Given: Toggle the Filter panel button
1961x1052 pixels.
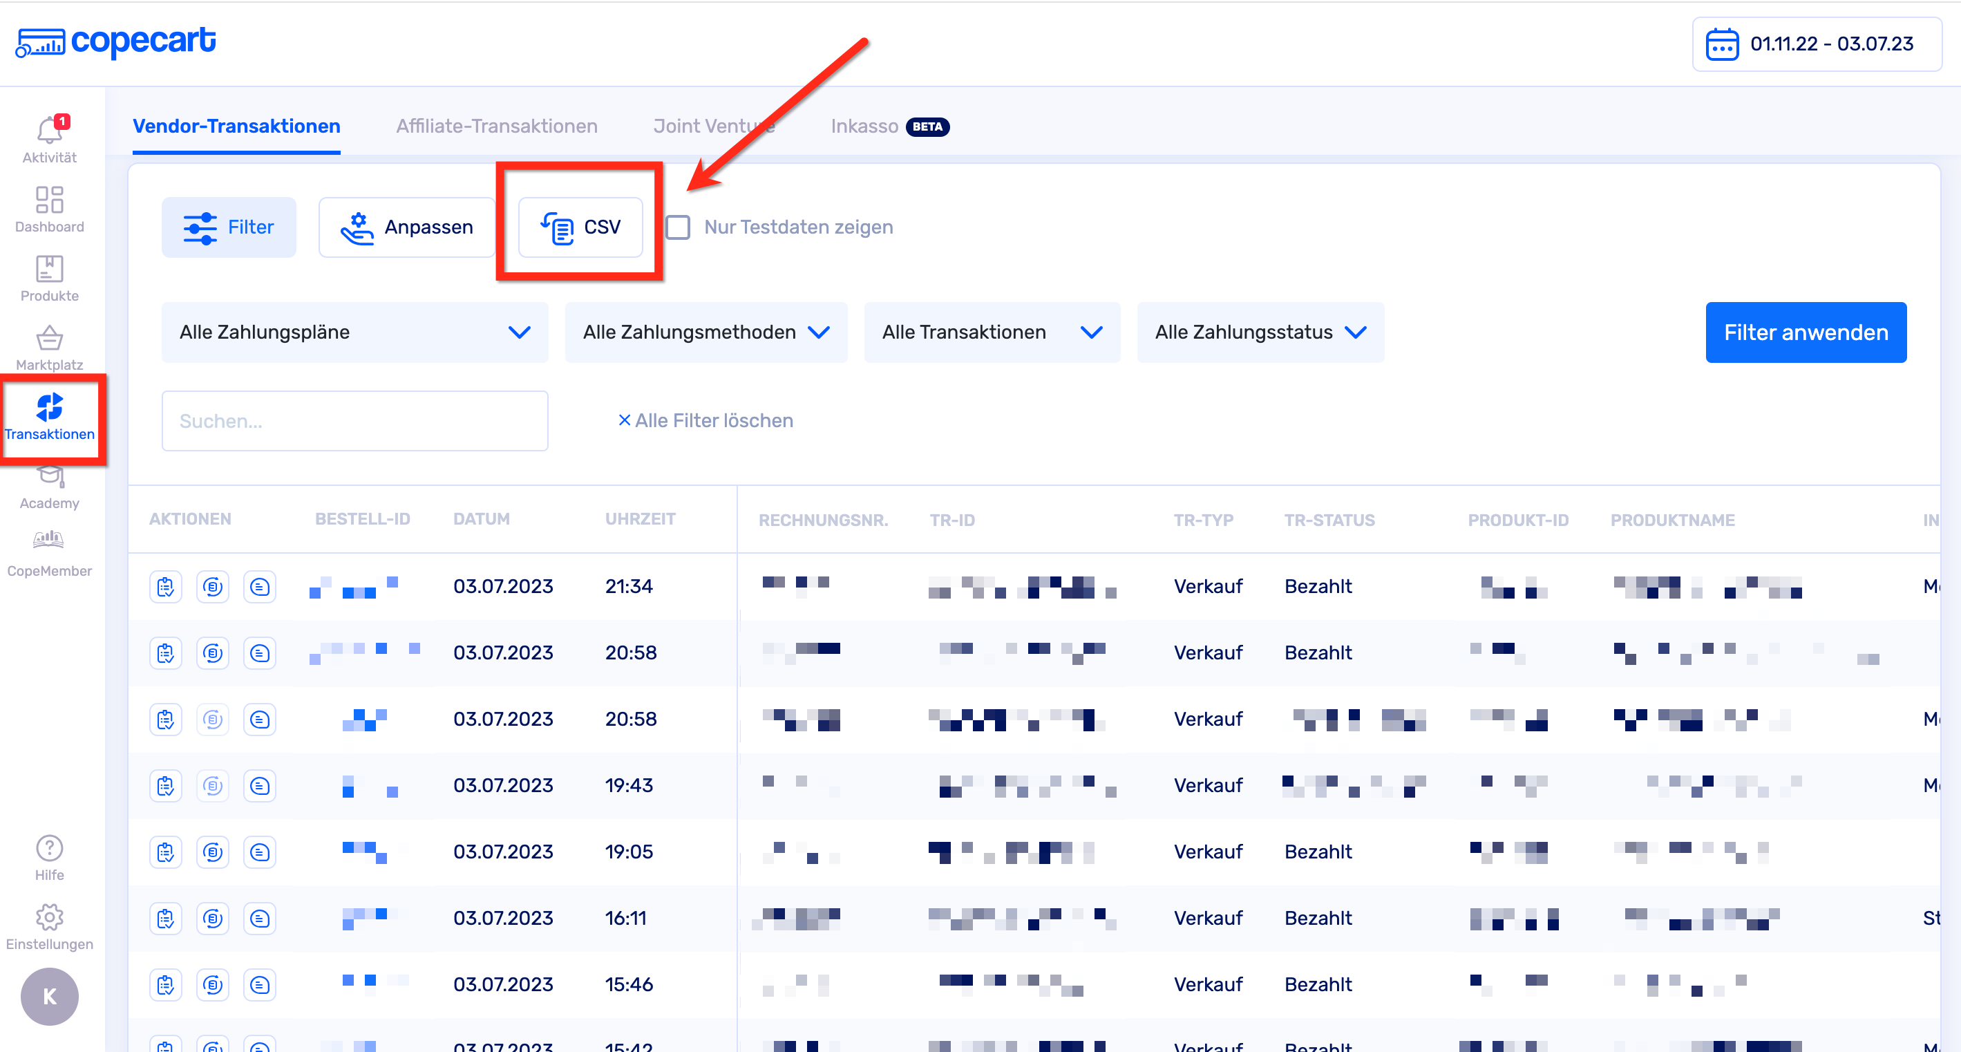Looking at the screenshot, I should pos(229,227).
